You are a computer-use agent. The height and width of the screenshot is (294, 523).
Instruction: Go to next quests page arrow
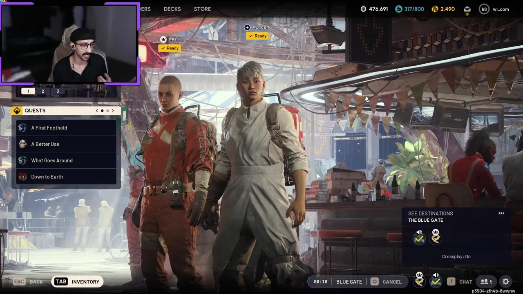[x=113, y=111]
